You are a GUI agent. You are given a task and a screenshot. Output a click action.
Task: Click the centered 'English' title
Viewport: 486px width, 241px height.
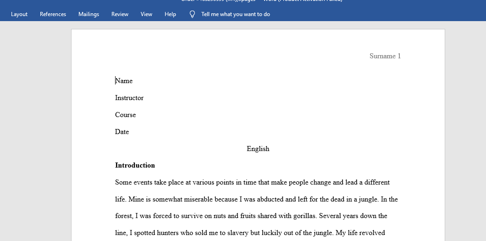pyautogui.click(x=258, y=149)
